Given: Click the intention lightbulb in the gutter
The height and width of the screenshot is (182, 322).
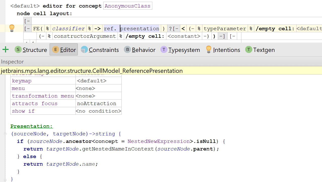Looking at the screenshot, I should click(x=12, y=28).
